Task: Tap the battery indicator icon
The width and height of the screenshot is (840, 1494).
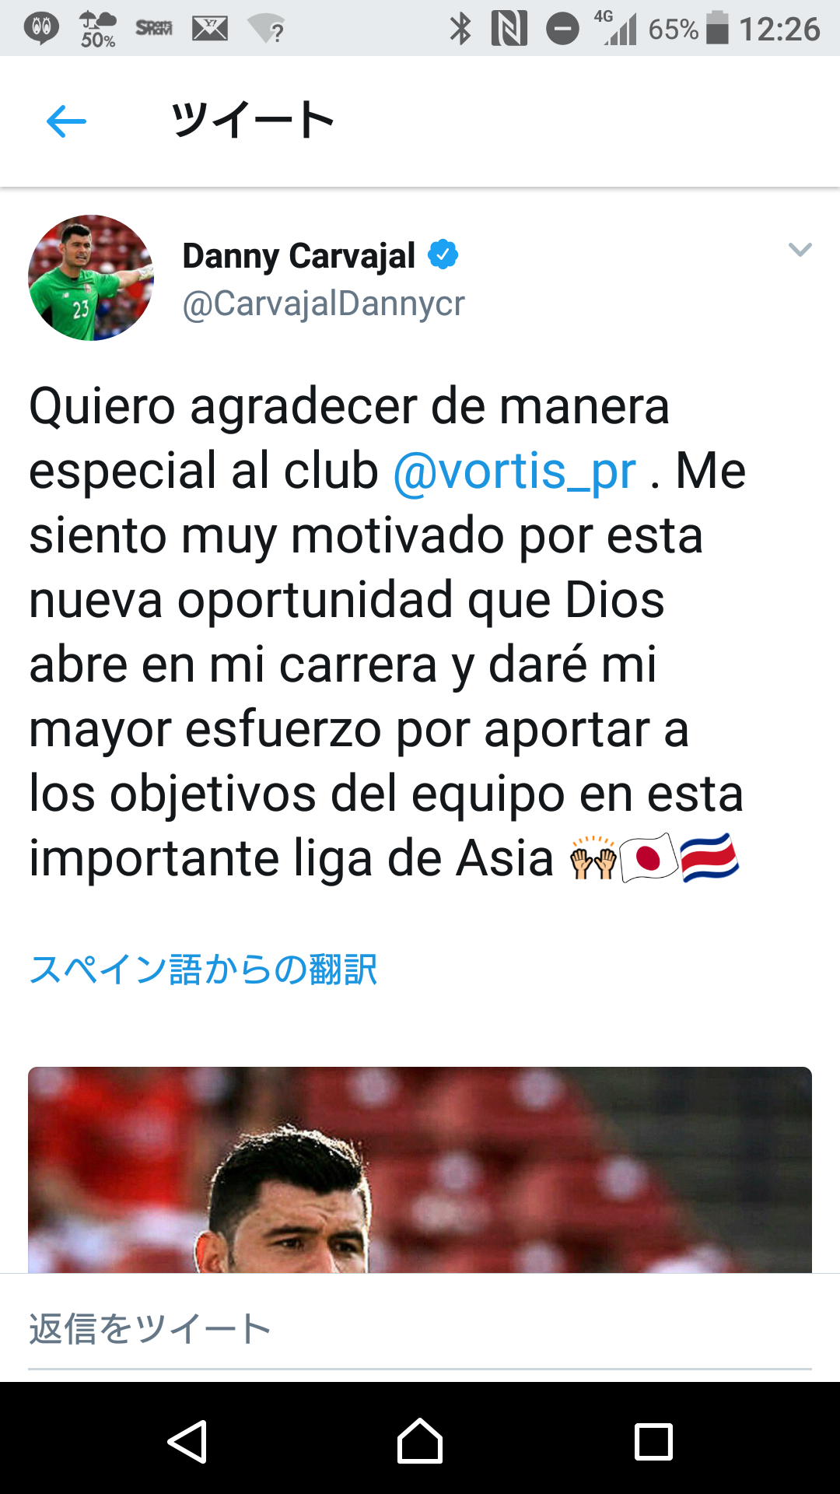Action: [717, 28]
